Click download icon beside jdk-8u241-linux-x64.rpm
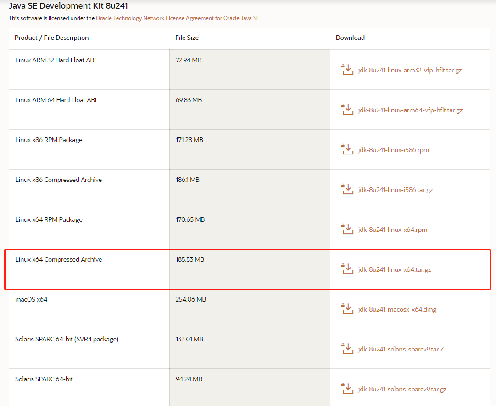 [347, 229]
